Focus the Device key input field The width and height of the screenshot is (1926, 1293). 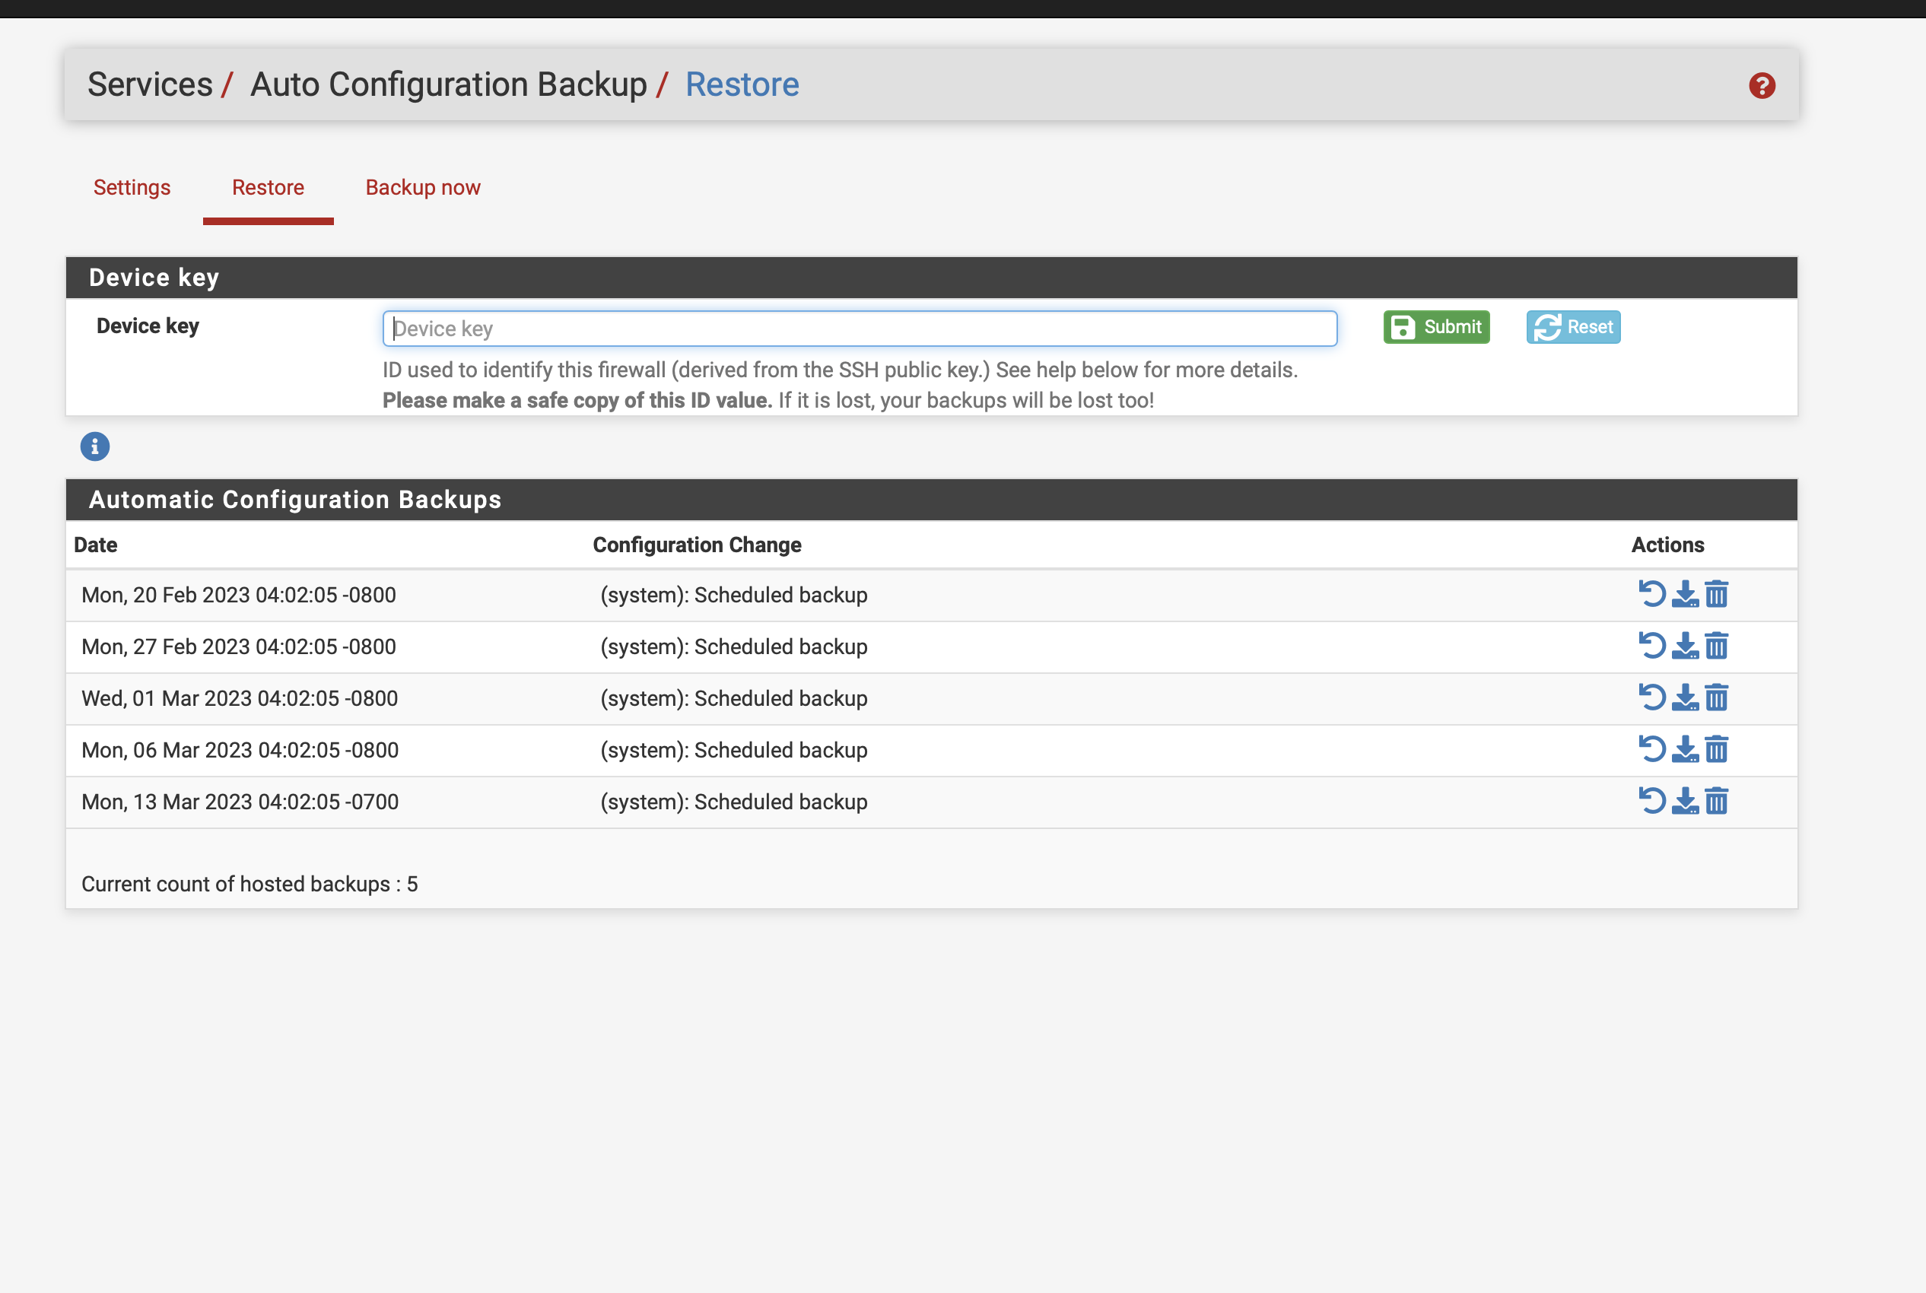pos(859,329)
